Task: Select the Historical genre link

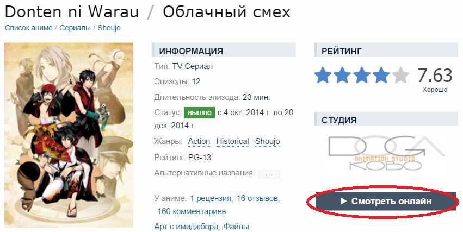Action: point(233,141)
